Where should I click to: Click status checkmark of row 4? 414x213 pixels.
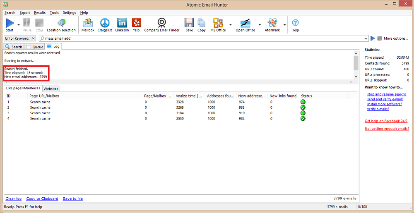pyautogui.click(x=303, y=118)
